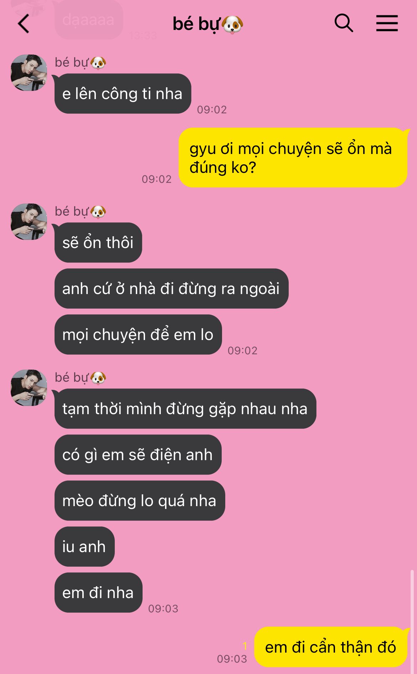Open the hamburger menu icon
417x674 pixels.
click(387, 23)
